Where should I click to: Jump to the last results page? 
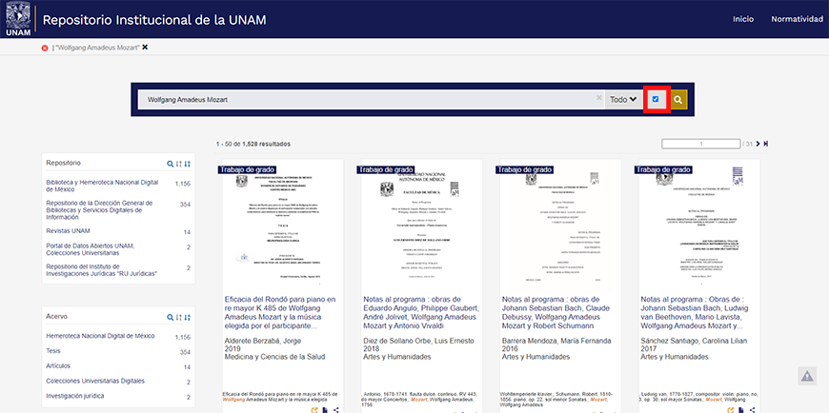tap(765, 144)
